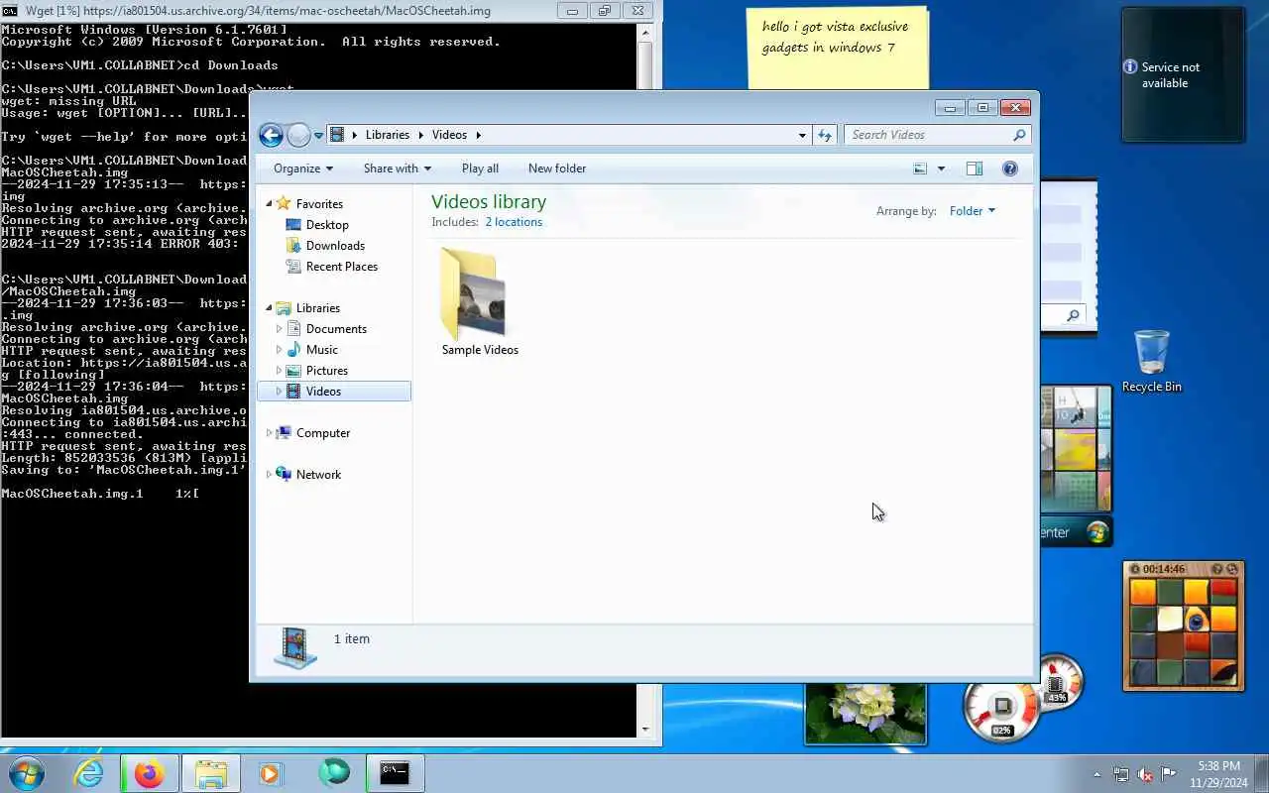Click Play all in the toolbar
The width and height of the screenshot is (1269, 793).
(480, 169)
